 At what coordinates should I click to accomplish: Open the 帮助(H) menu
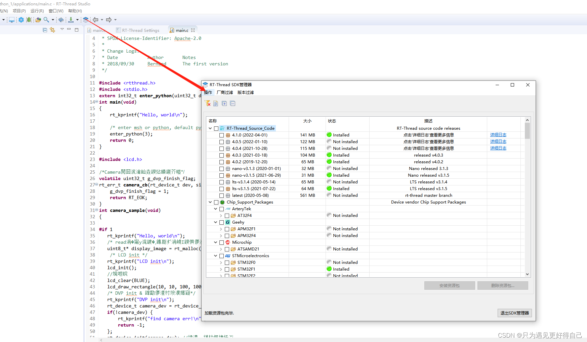[x=75, y=11]
